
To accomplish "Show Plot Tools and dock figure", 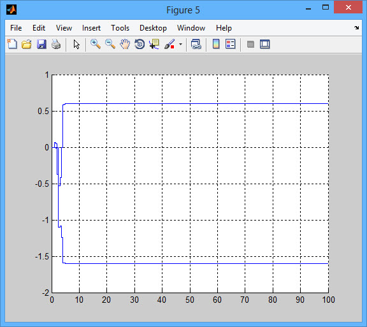I will click(x=265, y=44).
